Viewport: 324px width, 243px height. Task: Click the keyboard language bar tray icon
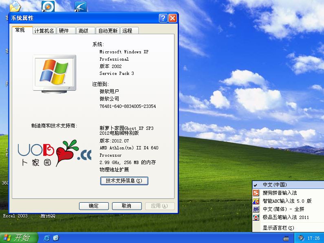[x=286, y=239]
